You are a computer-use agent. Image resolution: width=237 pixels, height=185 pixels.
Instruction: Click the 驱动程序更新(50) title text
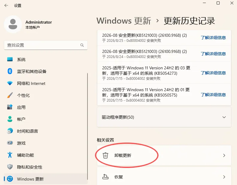pos(118,117)
